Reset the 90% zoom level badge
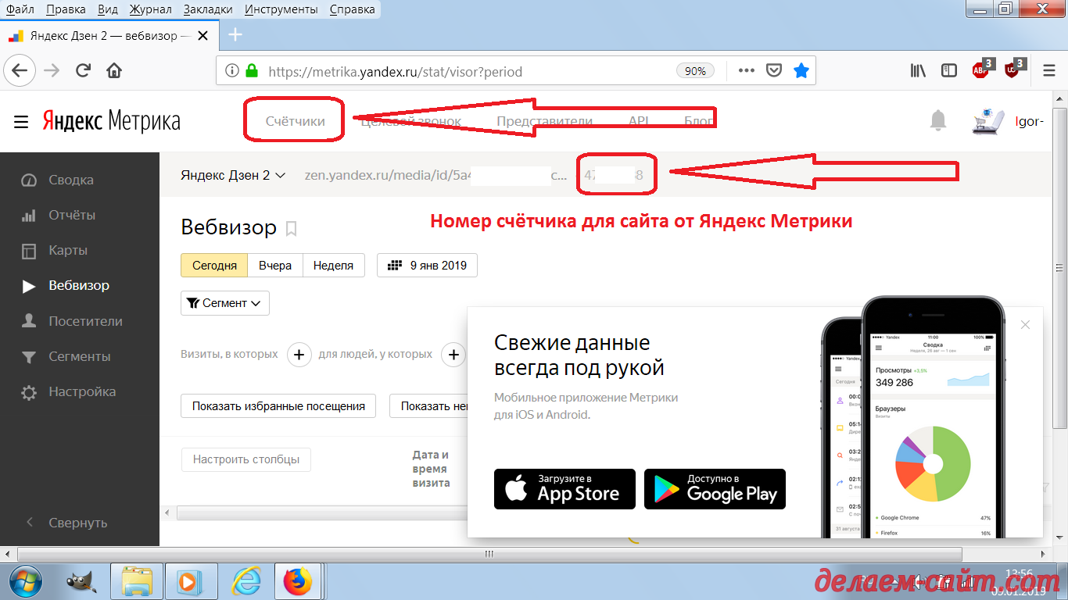The height and width of the screenshot is (600, 1068). click(x=695, y=71)
